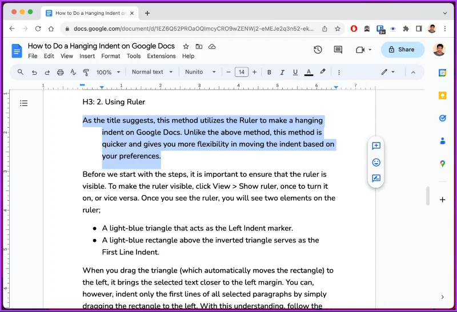457x312 pixels.
Task: Get add-ons with the plus icon
Action: tap(442, 200)
